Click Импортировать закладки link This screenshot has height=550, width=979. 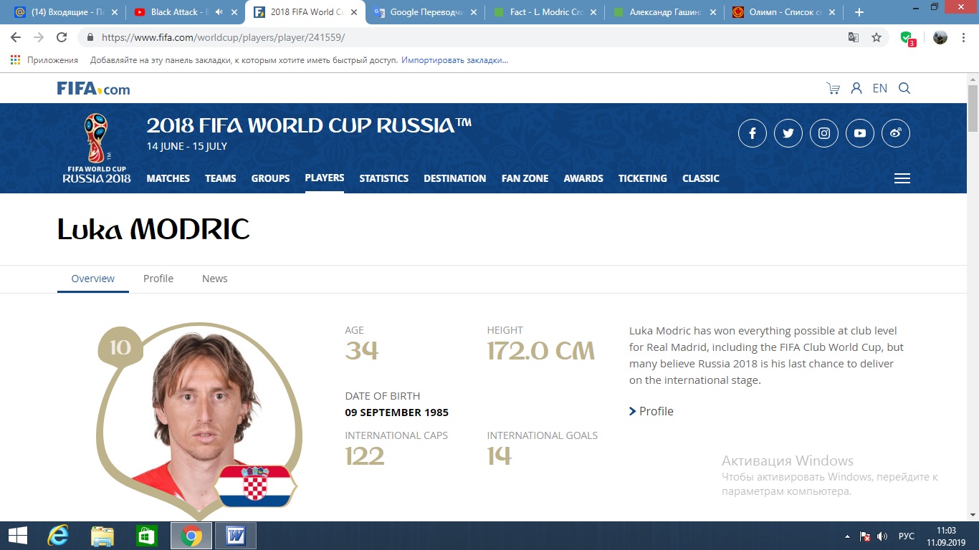click(455, 60)
